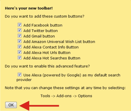Uncheck the Add Facebook button checkbox
This screenshot has height=111, width=131.
pyautogui.click(x=19, y=25)
